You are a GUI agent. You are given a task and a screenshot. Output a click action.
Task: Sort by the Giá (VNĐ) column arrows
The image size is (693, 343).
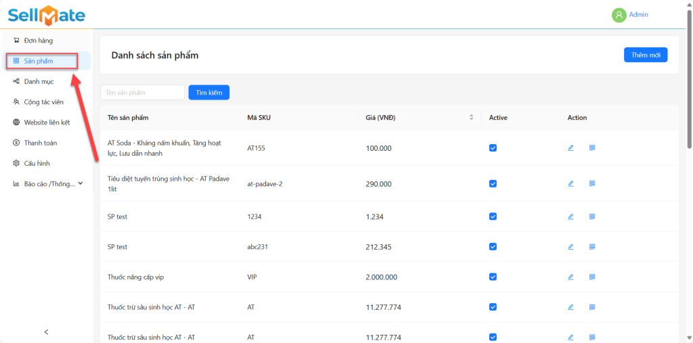471,118
